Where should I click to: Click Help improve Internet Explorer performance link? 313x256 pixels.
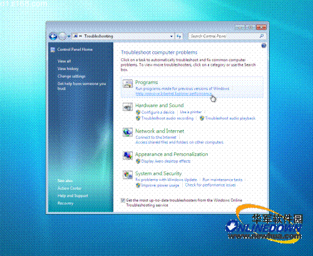point(173,94)
